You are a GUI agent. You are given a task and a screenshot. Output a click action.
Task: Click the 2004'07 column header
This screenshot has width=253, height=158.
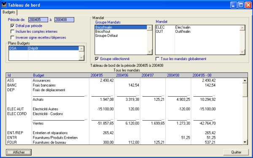pos(153,75)
